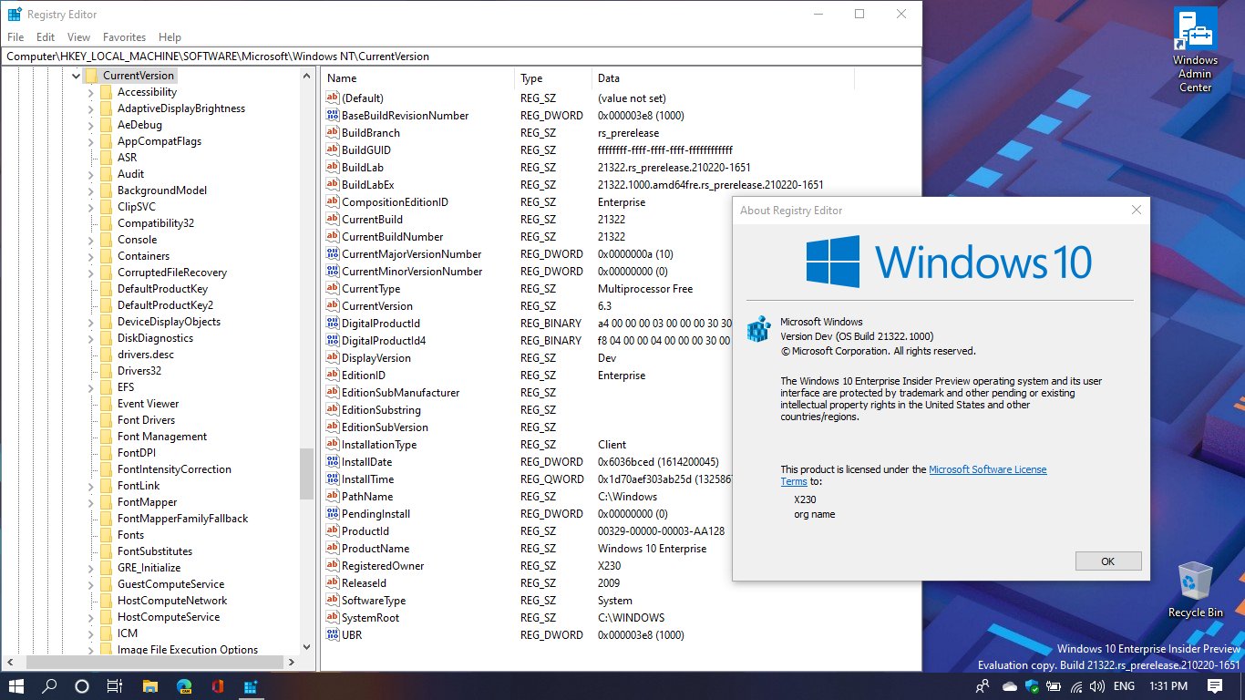Click the folder icon next to EFS

coord(106,387)
